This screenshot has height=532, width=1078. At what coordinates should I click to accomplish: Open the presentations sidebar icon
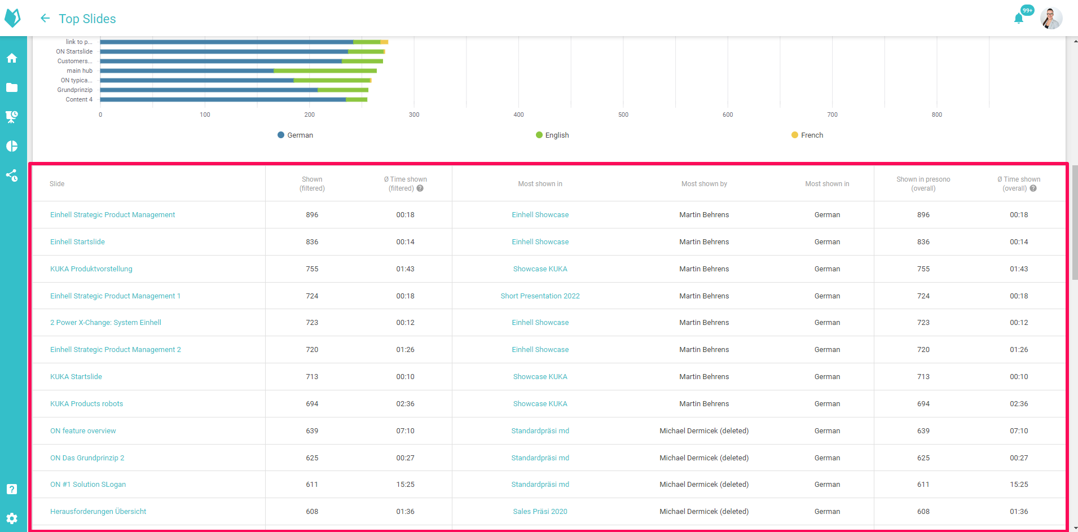12,117
